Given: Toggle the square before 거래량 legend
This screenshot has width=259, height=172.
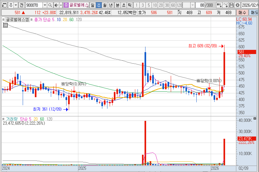Looking at the screenshot, I should pos(3,119).
